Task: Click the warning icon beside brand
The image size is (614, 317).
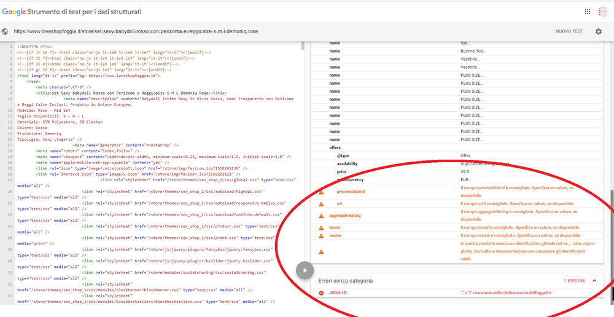Action: 321,228
